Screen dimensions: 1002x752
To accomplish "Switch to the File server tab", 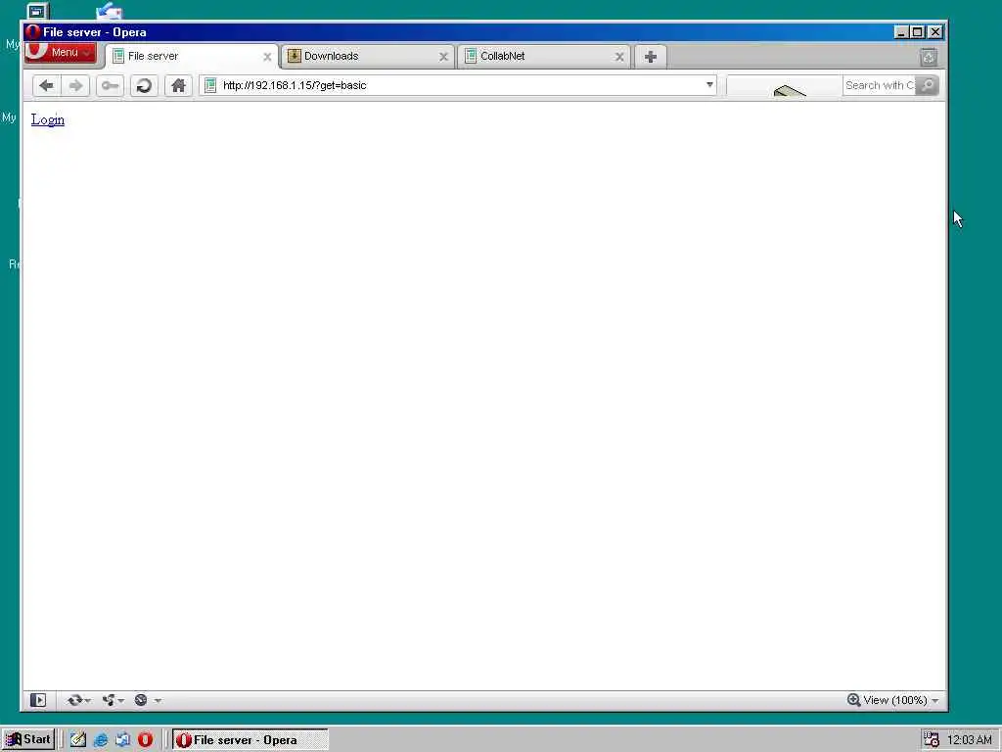I will 192,56.
